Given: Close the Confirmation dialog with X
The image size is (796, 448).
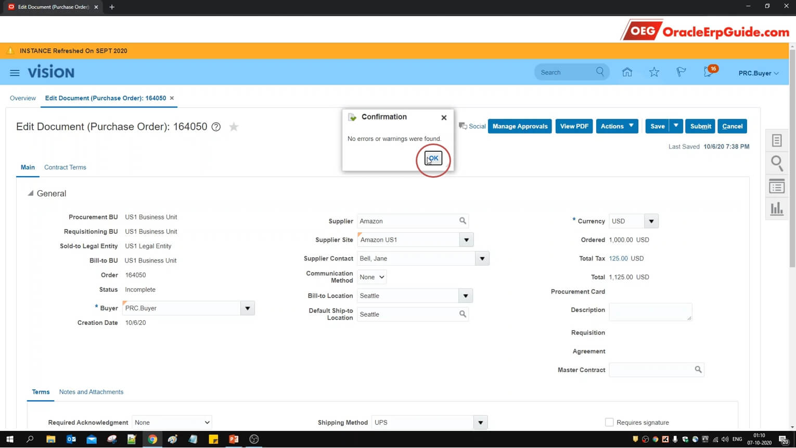Looking at the screenshot, I should (444, 117).
